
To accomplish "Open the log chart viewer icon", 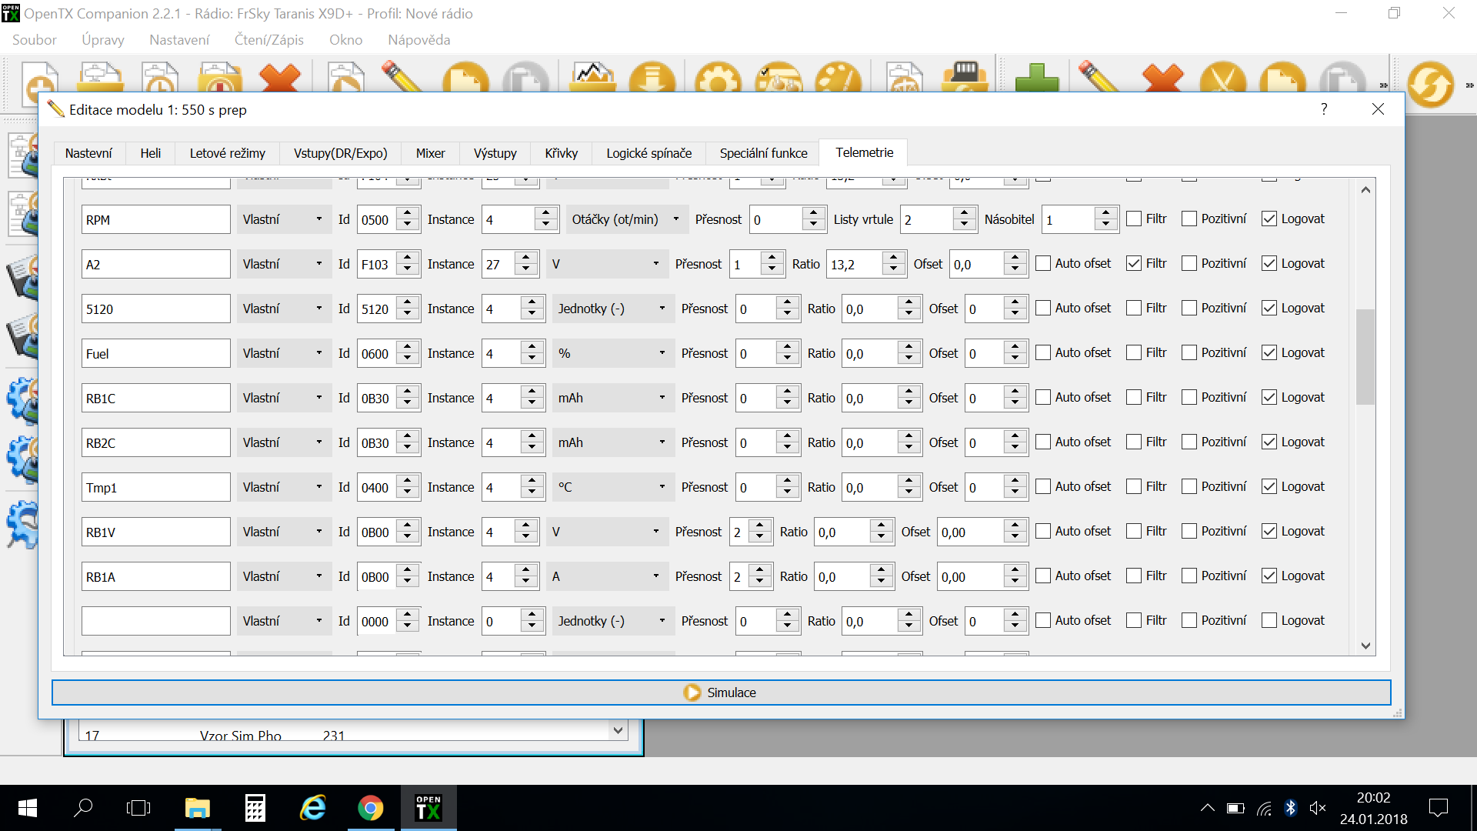I will pos(592,77).
